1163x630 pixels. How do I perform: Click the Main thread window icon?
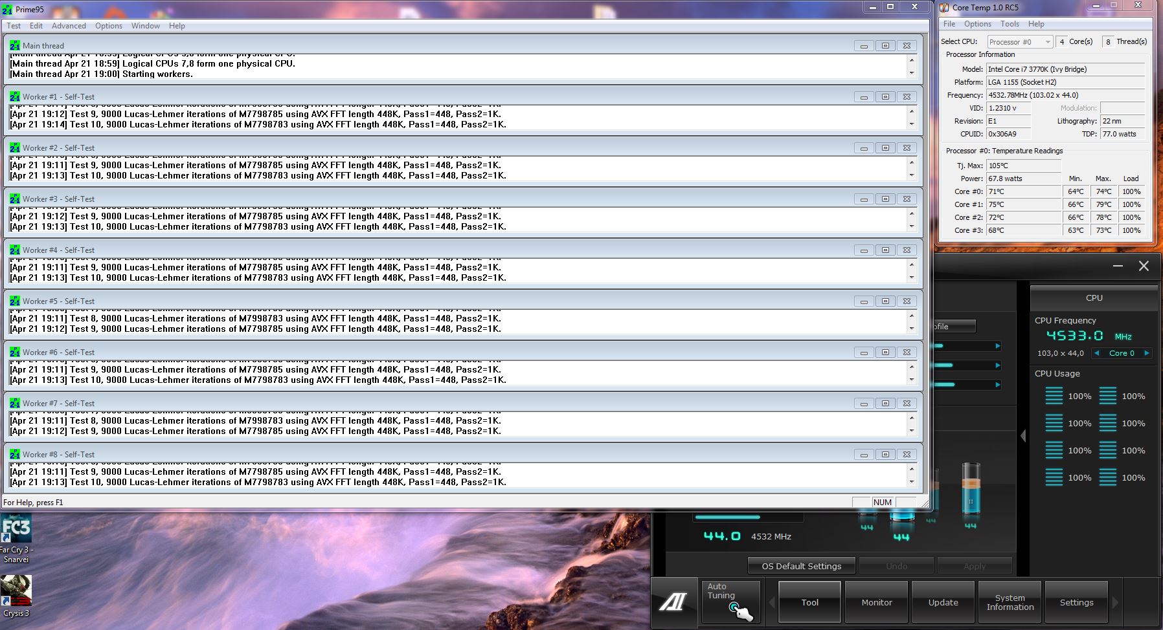point(15,45)
